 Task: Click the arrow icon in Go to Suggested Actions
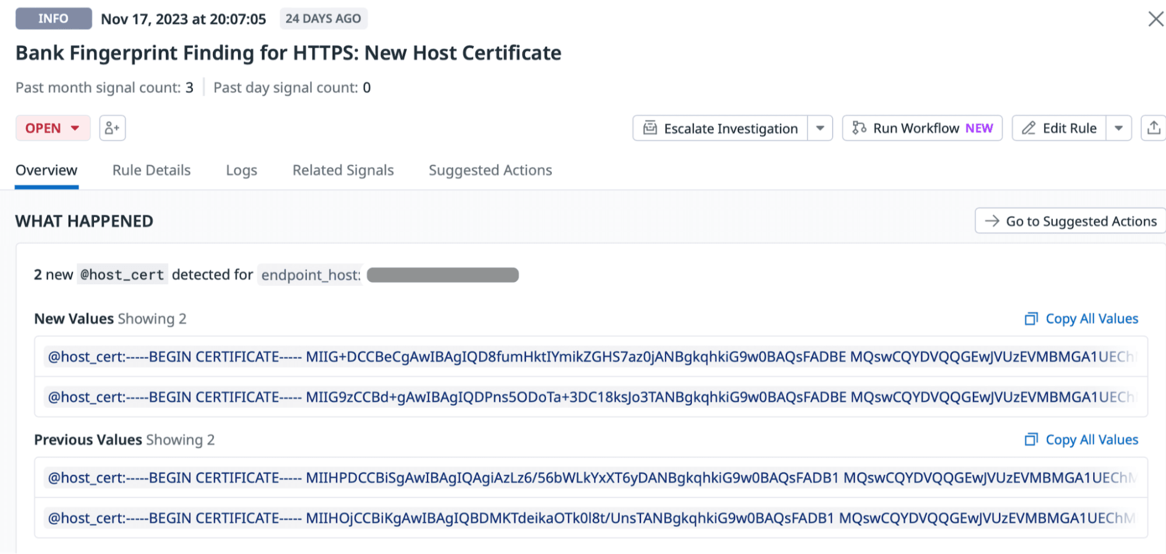(992, 221)
